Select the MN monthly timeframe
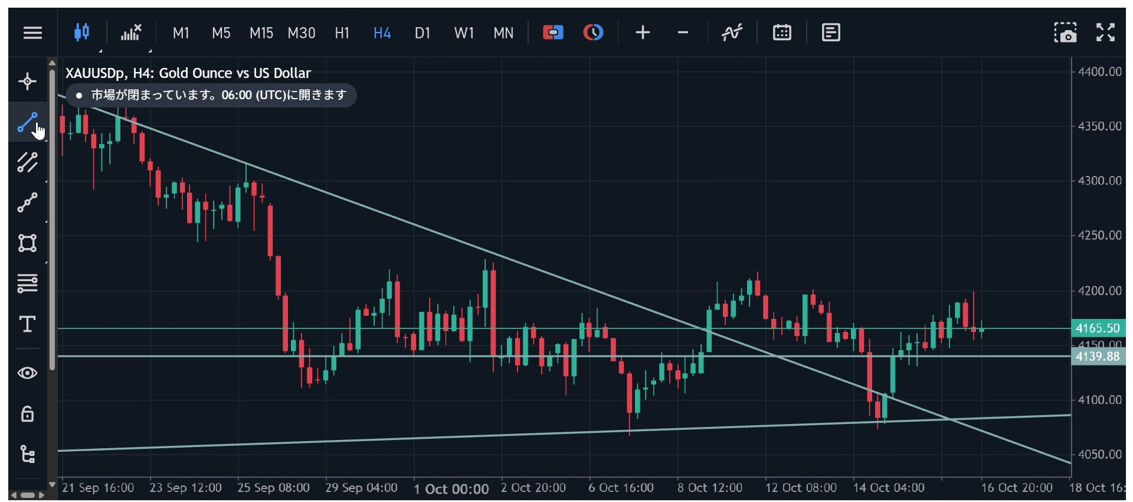 click(503, 33)
